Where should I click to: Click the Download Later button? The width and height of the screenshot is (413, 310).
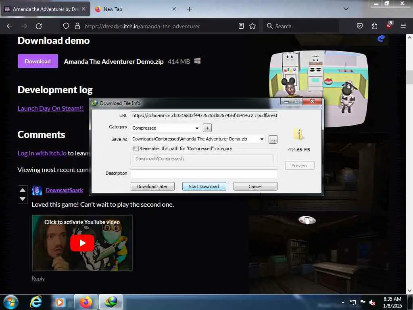coord(152,186)
